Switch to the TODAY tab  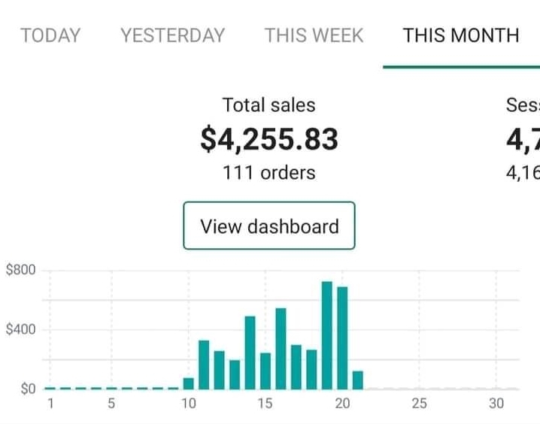(50, 35)
